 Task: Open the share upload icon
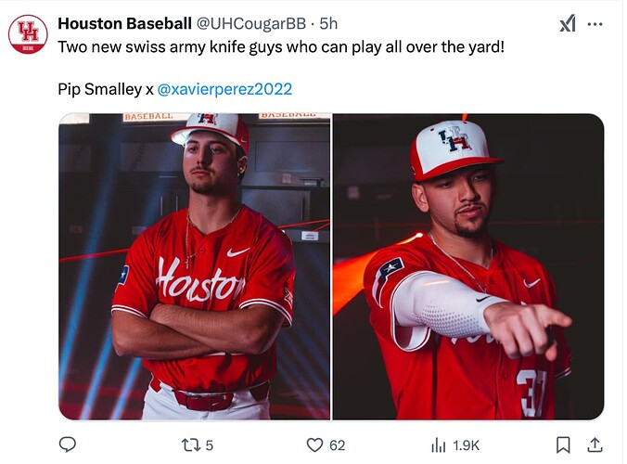595,445
